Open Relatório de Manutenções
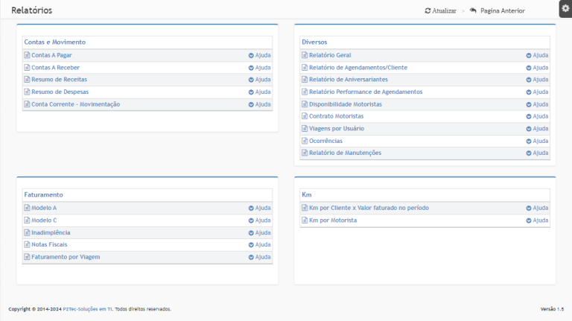This screenshot has width=572, height=321. 345,153
